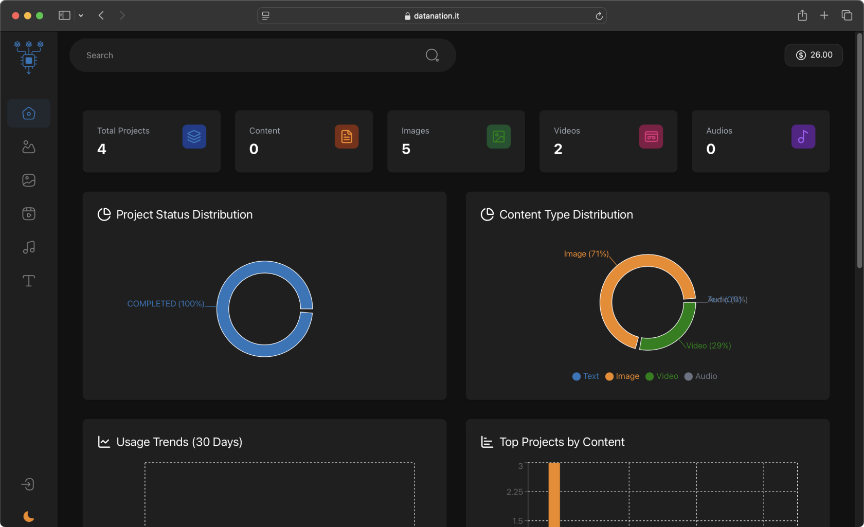This screenshot has width=864, height=527.
Task: Click the Content Type Distribution heading
Action: 566,214
